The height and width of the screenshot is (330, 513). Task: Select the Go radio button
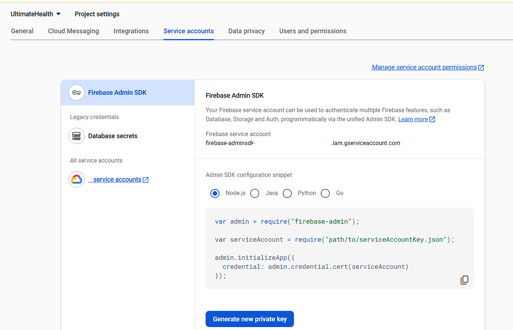[x=325, y=193]
